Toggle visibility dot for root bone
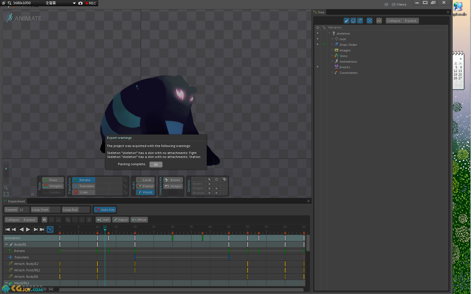 pyautogui.click(x=318, y=39)
